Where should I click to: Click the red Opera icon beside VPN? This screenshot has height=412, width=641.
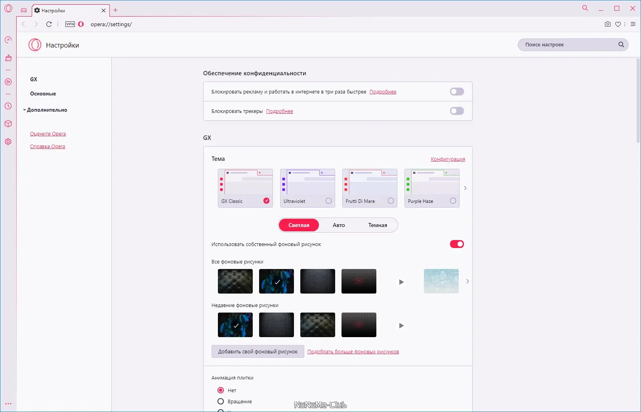point(81,24)
